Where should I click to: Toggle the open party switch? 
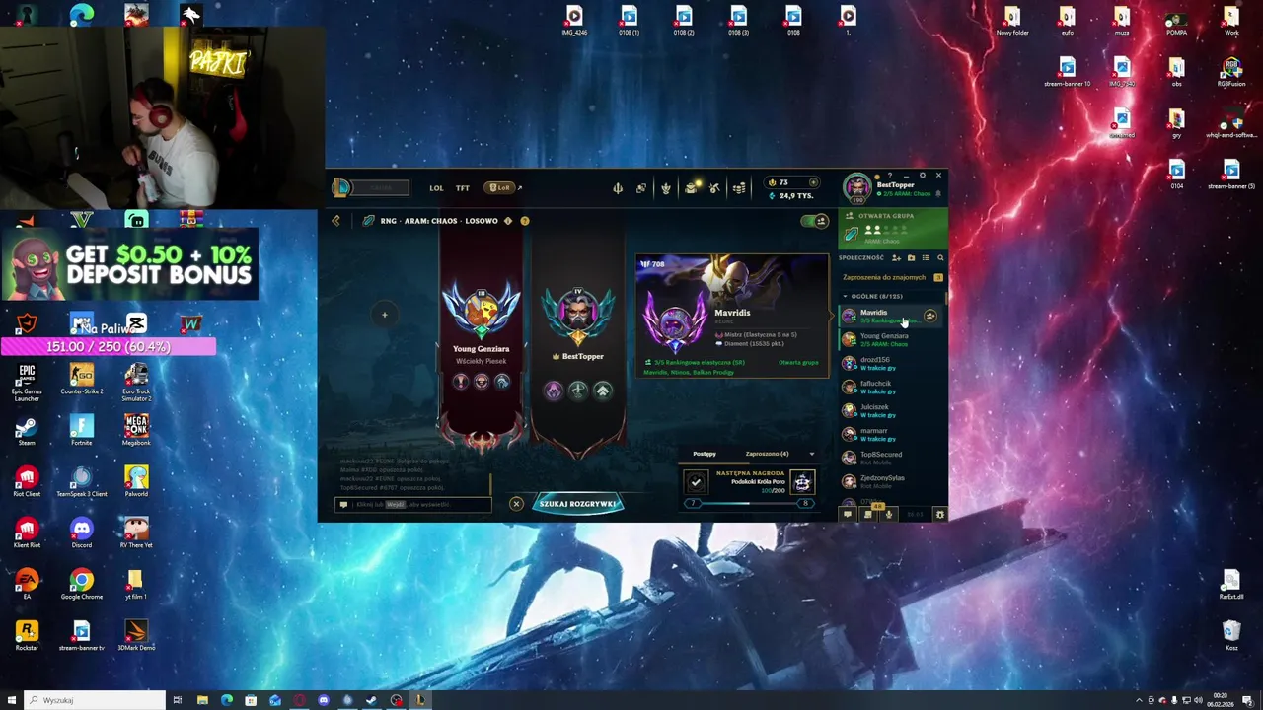815,221
